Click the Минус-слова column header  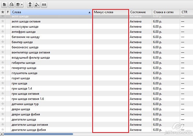click(x=111, y=12)
